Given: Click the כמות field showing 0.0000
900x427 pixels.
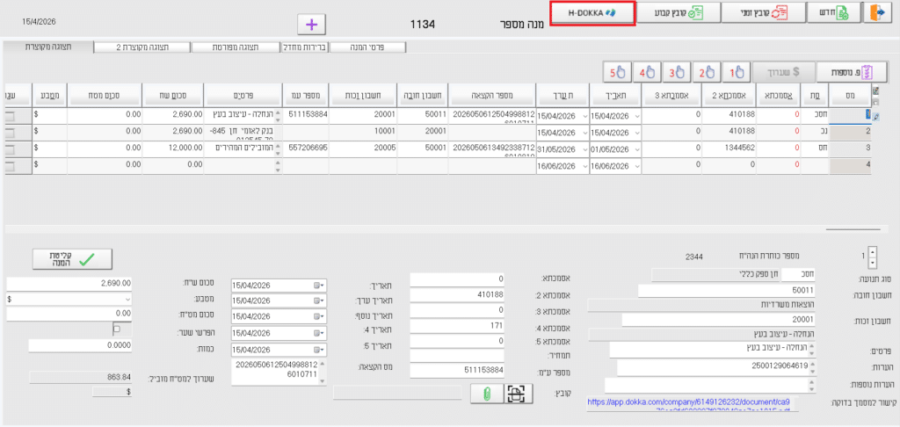Looking at the screenshot, I should (80, 345).
